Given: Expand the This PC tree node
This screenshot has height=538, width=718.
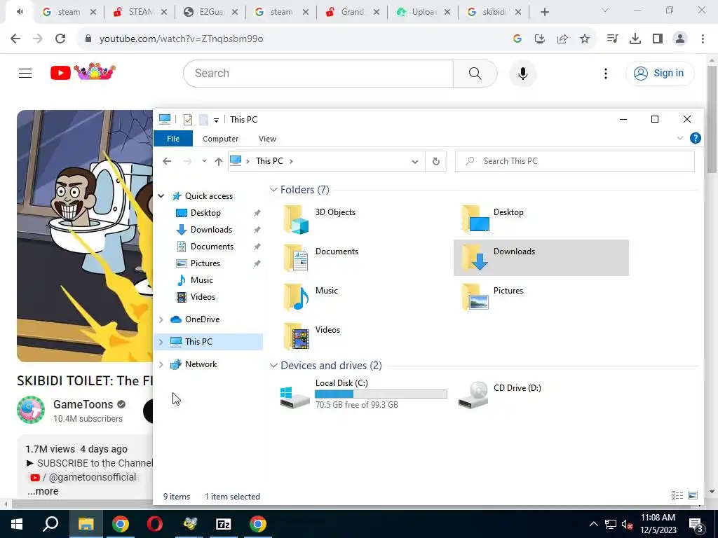Looking at the screenshot, I should click(161, 342).
